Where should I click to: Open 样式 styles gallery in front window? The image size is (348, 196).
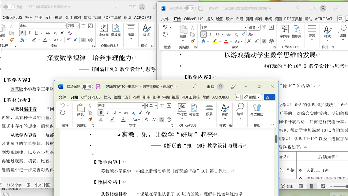click(225, 111)
